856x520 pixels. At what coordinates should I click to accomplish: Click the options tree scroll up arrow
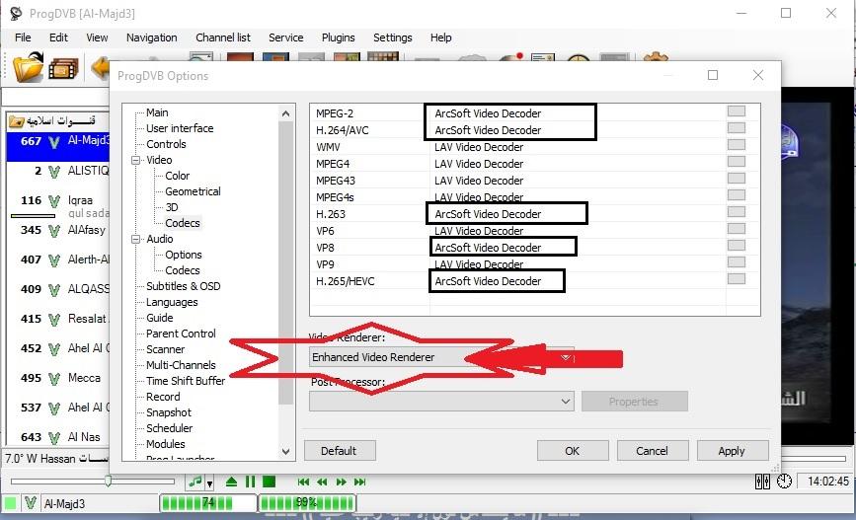tap(285, 113)
